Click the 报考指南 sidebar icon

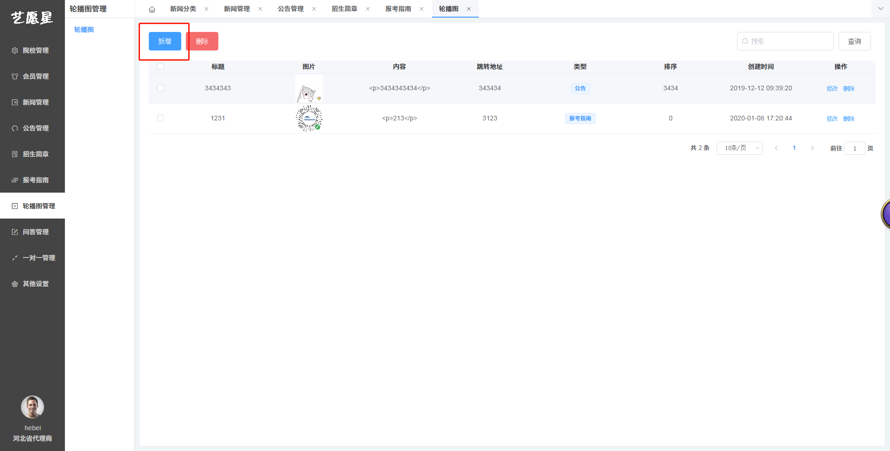tap(15, 180)
